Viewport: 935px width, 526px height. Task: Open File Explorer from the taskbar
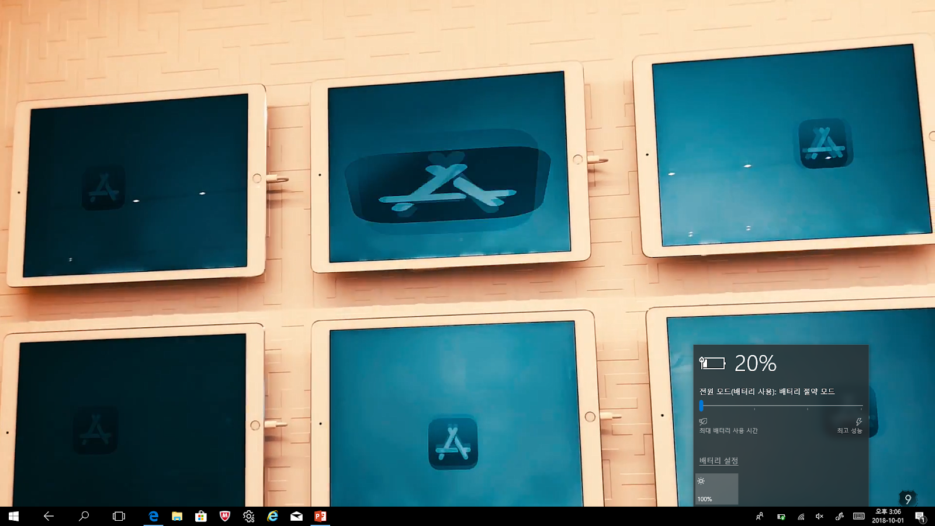point(177,516)
